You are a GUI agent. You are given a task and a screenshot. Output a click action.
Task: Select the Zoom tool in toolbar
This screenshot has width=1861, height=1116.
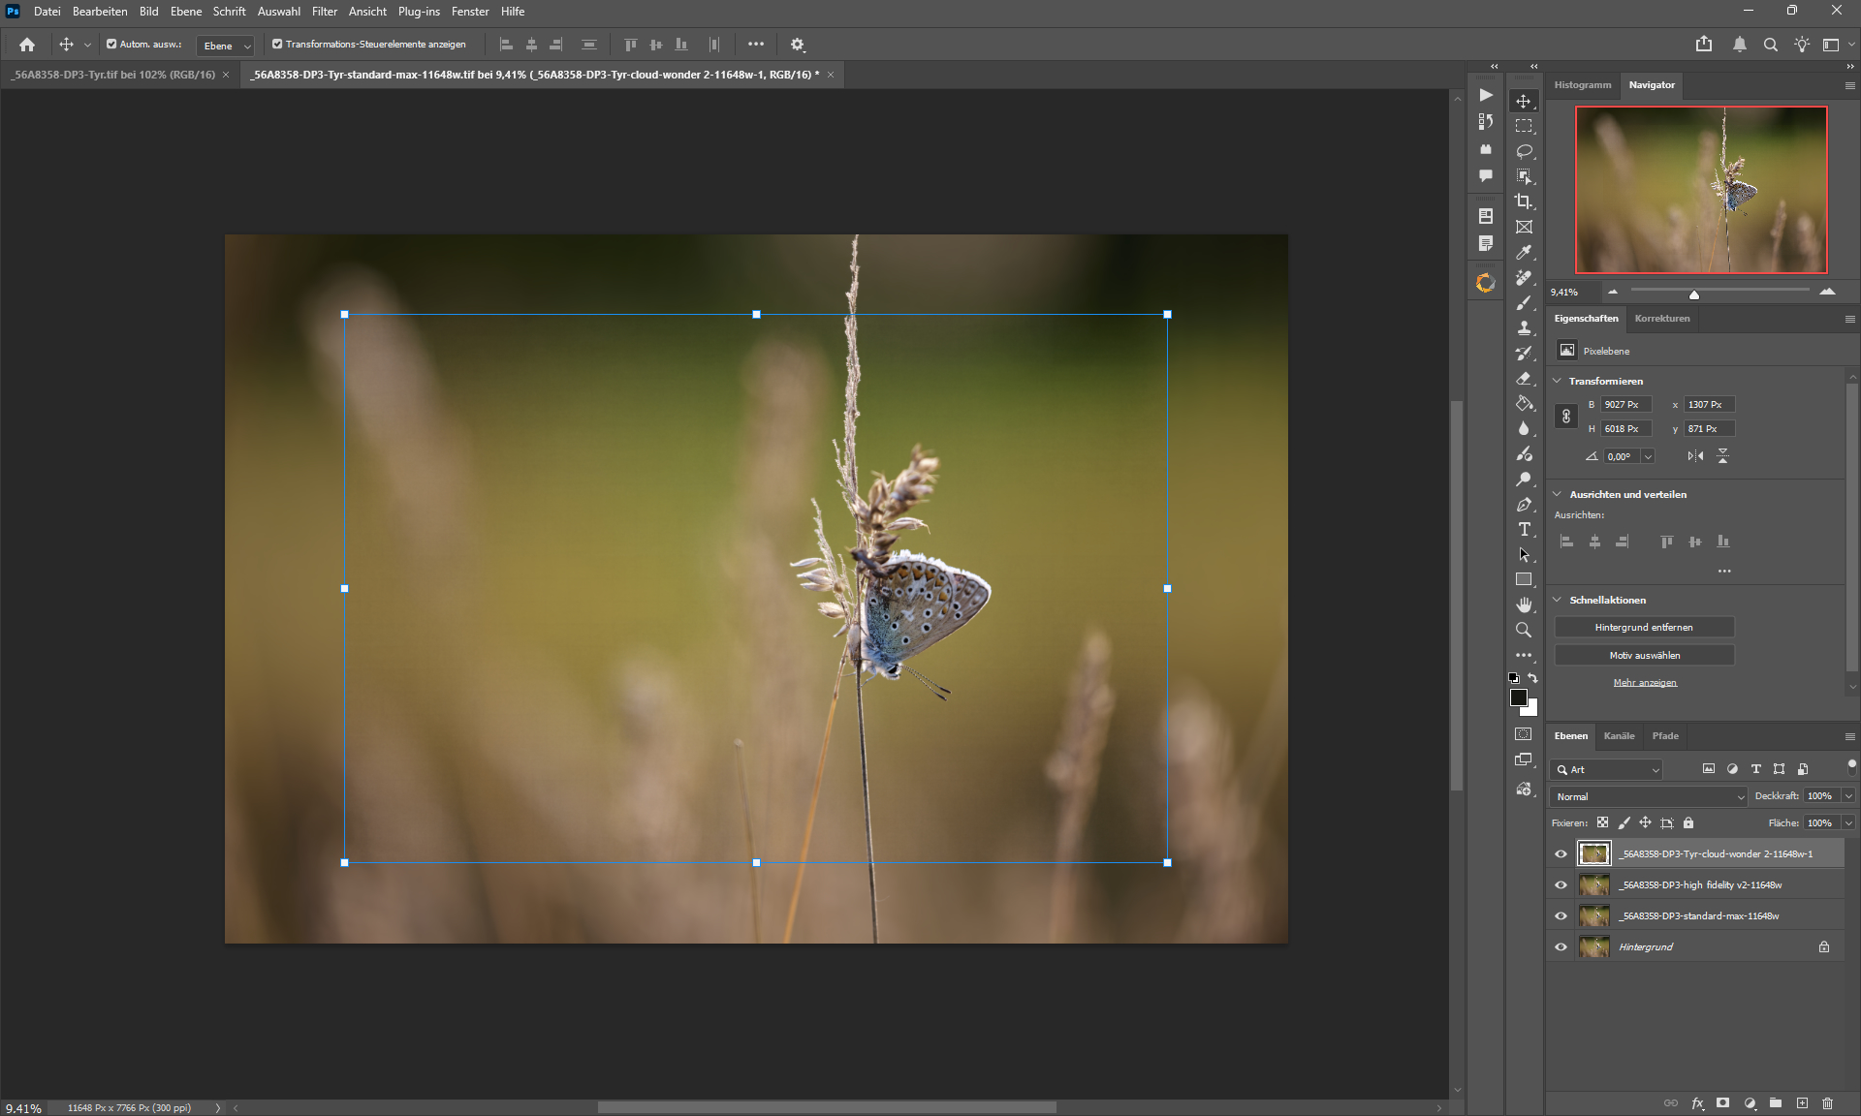[x=1524, y=630]
